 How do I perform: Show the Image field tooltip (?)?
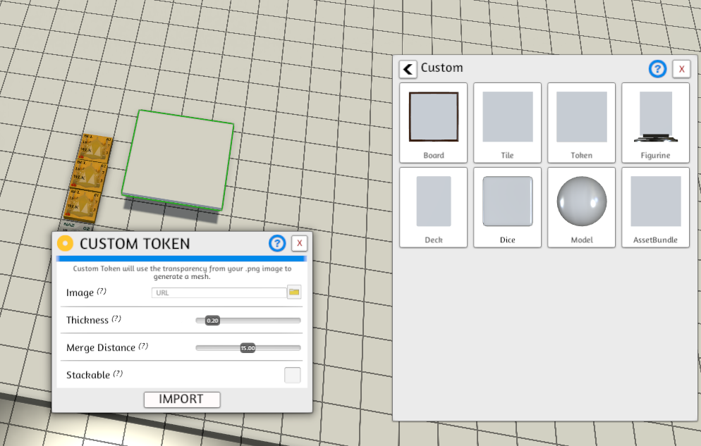click(x=102, y=291)
